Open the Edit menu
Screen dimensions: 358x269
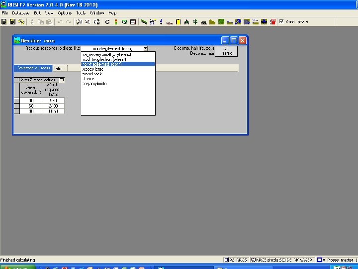(37, 13)
